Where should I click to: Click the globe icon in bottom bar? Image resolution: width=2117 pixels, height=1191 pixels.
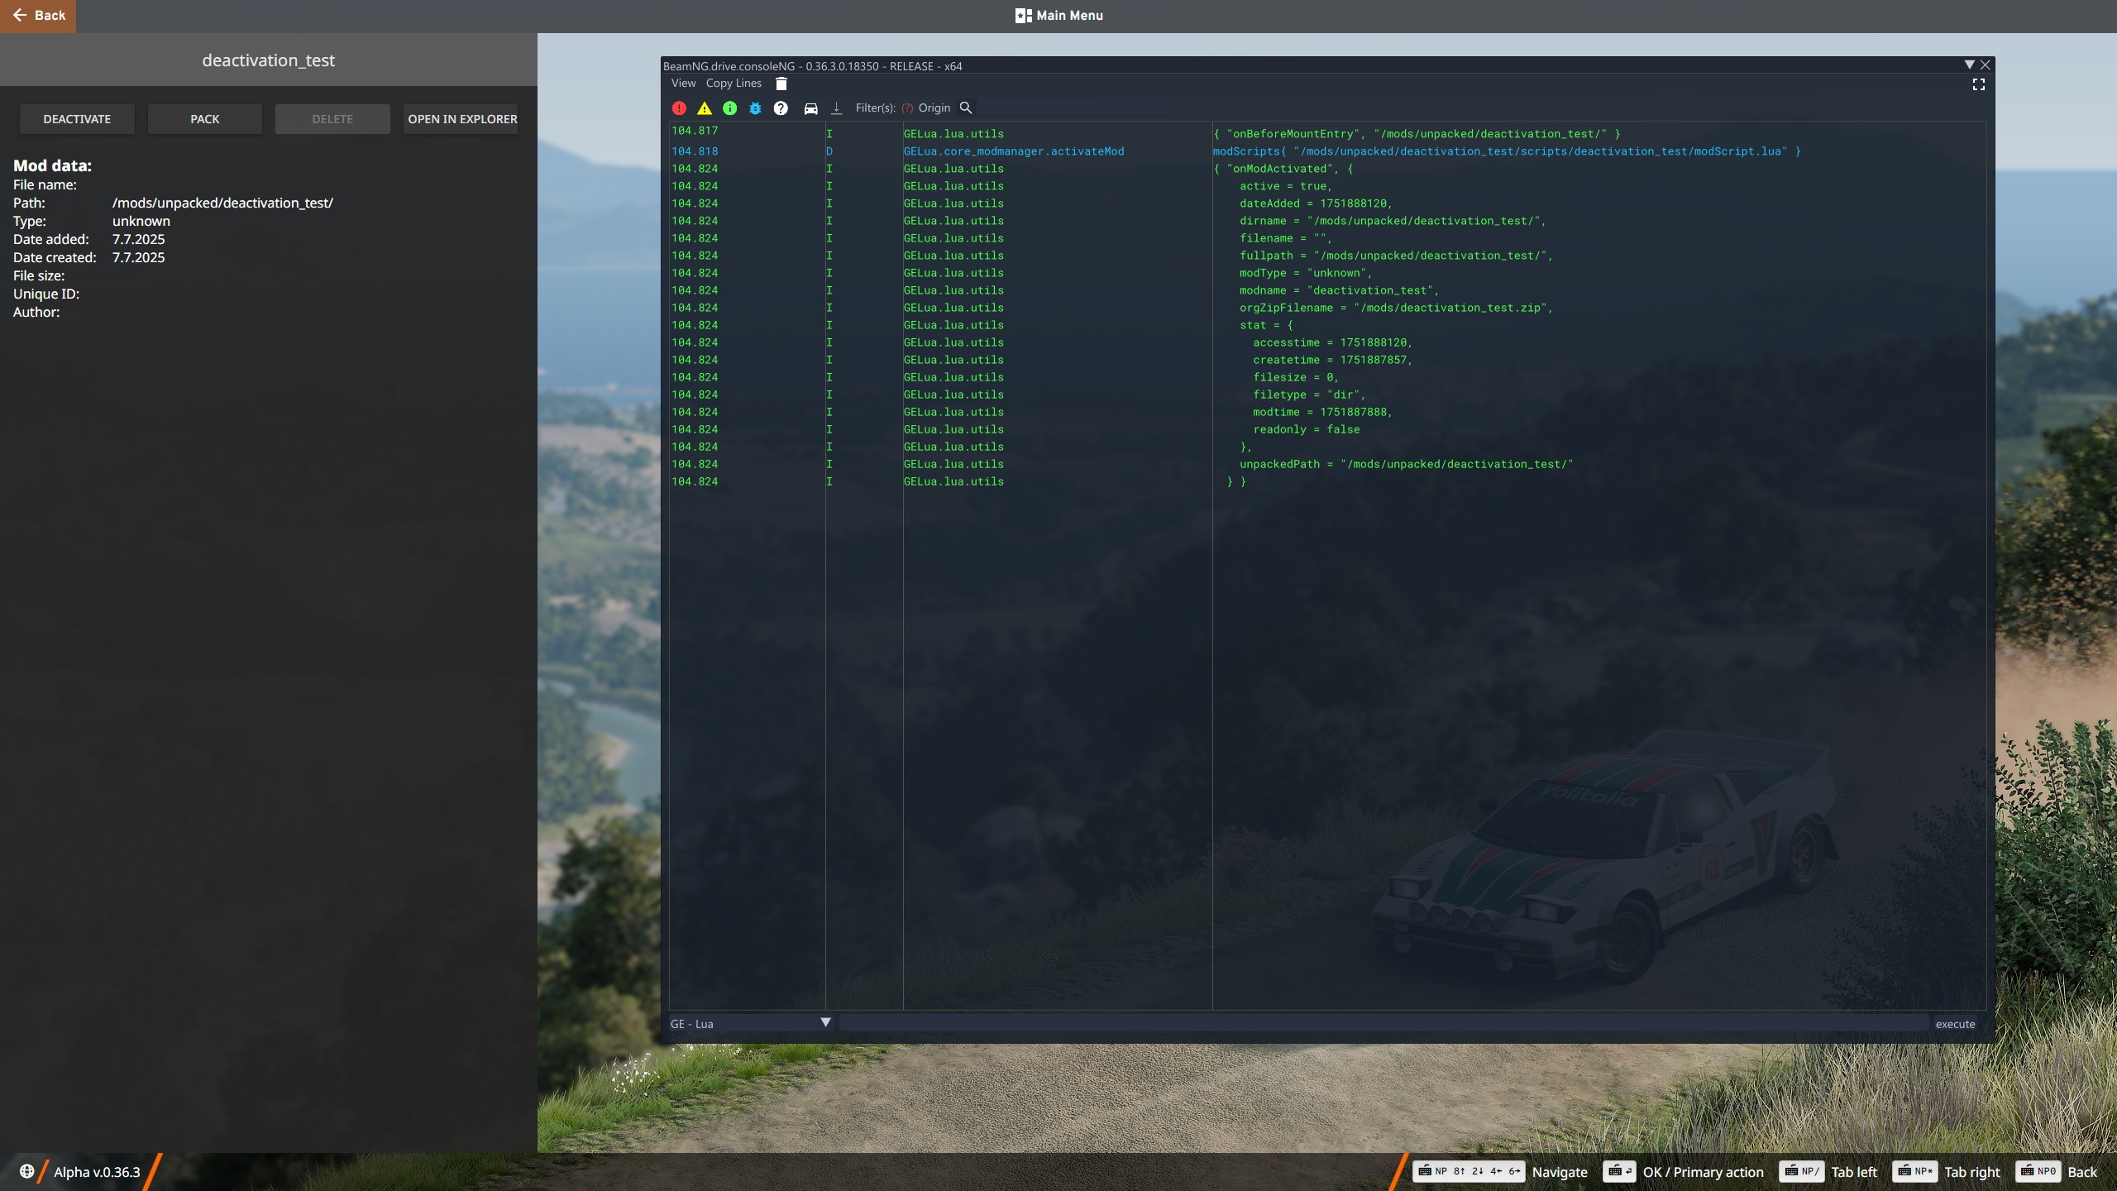pyautogui.click(x=26, y=1171)
